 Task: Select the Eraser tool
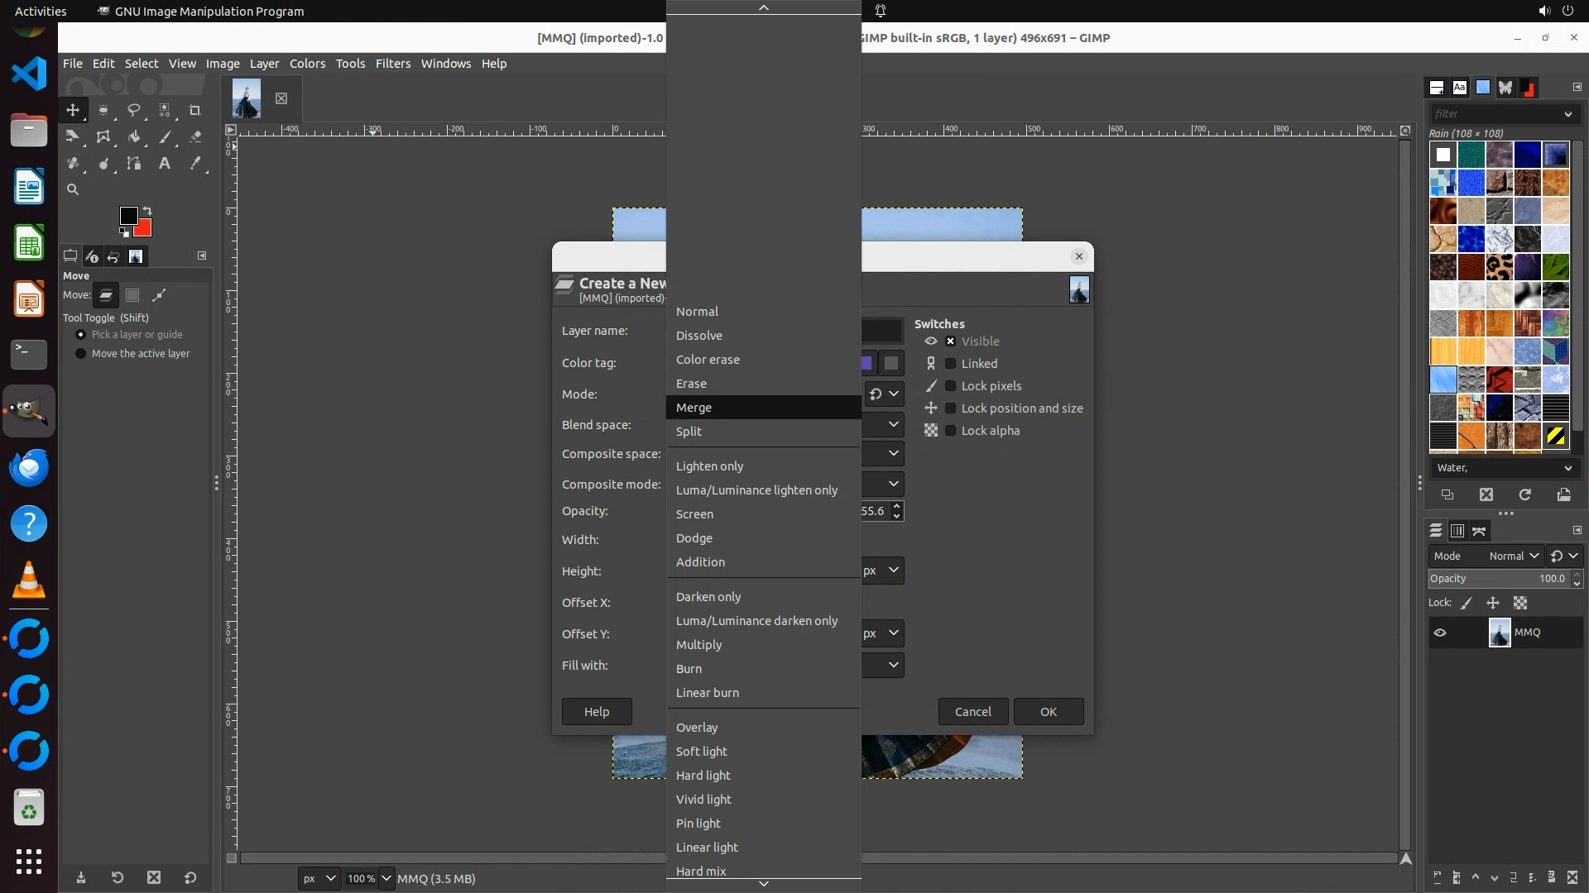click(x=195, y=136)
